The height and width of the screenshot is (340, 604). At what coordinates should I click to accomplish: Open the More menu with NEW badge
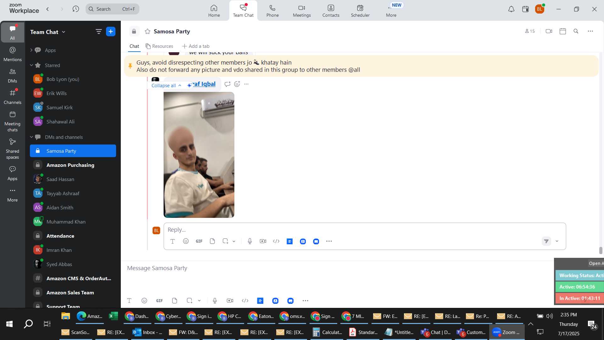point(391,11)
